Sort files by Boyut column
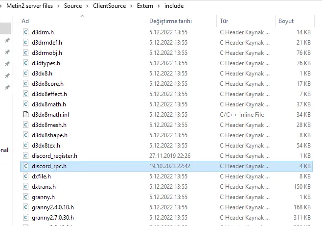The width and height of the screenshot is (322, 226). (286, 21)
